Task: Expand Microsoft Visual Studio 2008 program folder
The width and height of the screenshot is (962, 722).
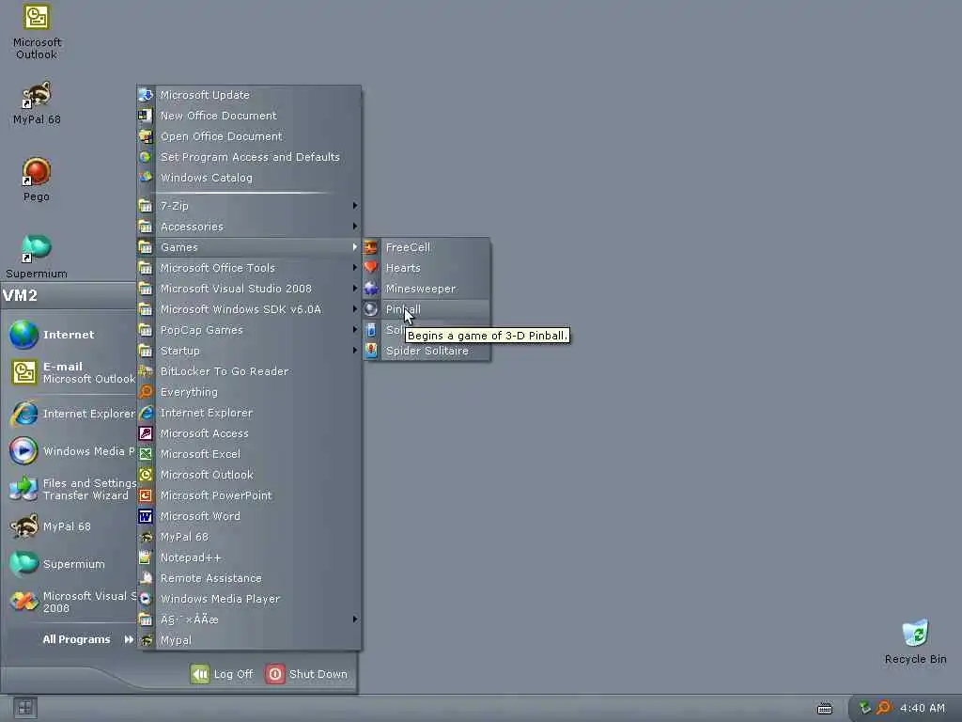Action: click(x=249, y=289)
